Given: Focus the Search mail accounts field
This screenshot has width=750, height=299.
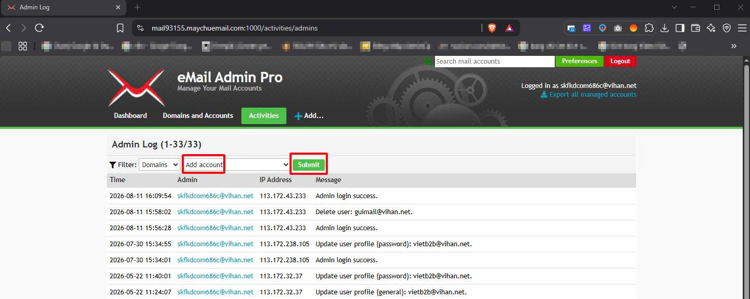Looking at the screenshot, I should tap(495, 61).
